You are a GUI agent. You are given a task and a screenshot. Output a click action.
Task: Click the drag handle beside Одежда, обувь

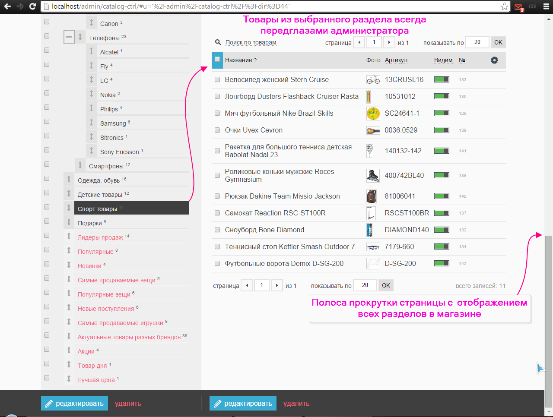click(69, 180)
